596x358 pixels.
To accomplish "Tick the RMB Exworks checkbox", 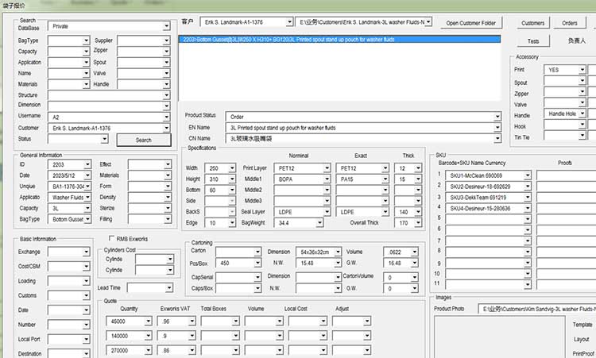I will pyautogui.click(x=111, y=238).
